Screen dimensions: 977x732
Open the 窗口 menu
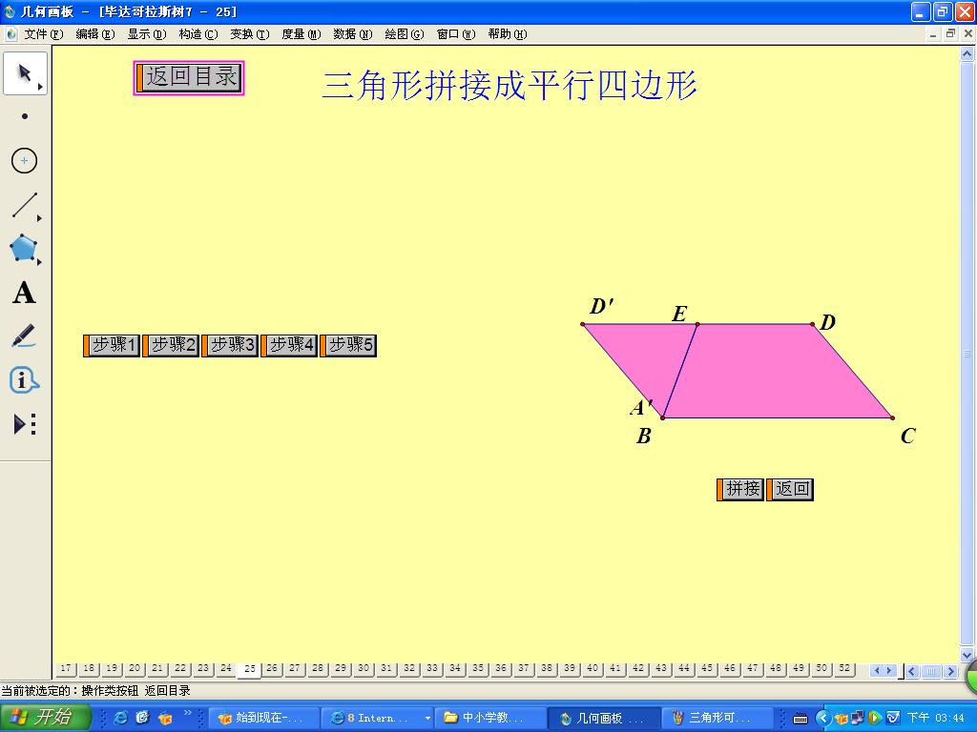click(x=456, y=34)
